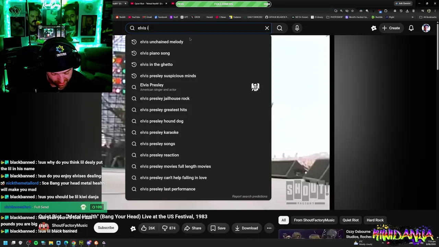Open YouTube notifications bell
The width and height of the screenshot is (439, 247).
(411, 28)
